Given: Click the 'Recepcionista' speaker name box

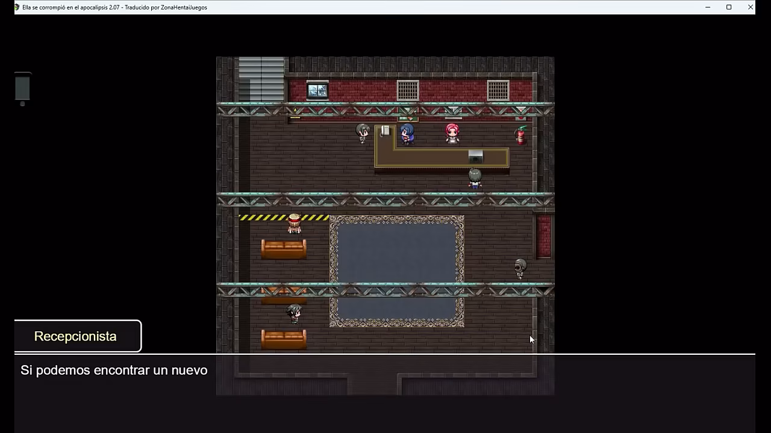Looking at the screenshot, I should click(78, 336).
